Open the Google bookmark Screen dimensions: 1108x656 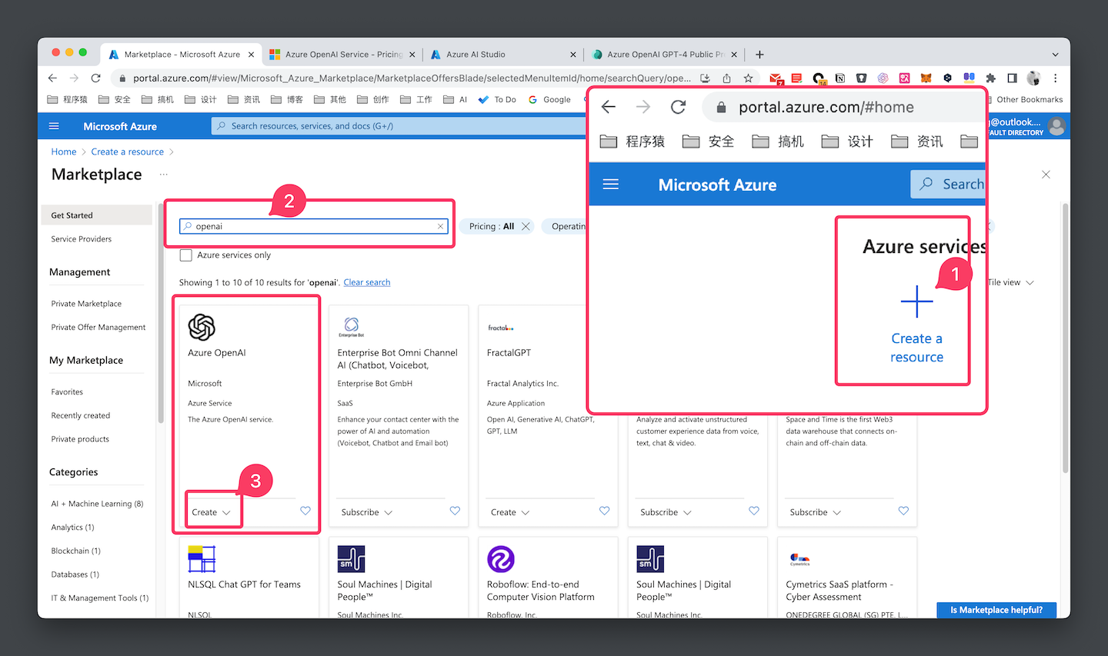tap(549, 99)
